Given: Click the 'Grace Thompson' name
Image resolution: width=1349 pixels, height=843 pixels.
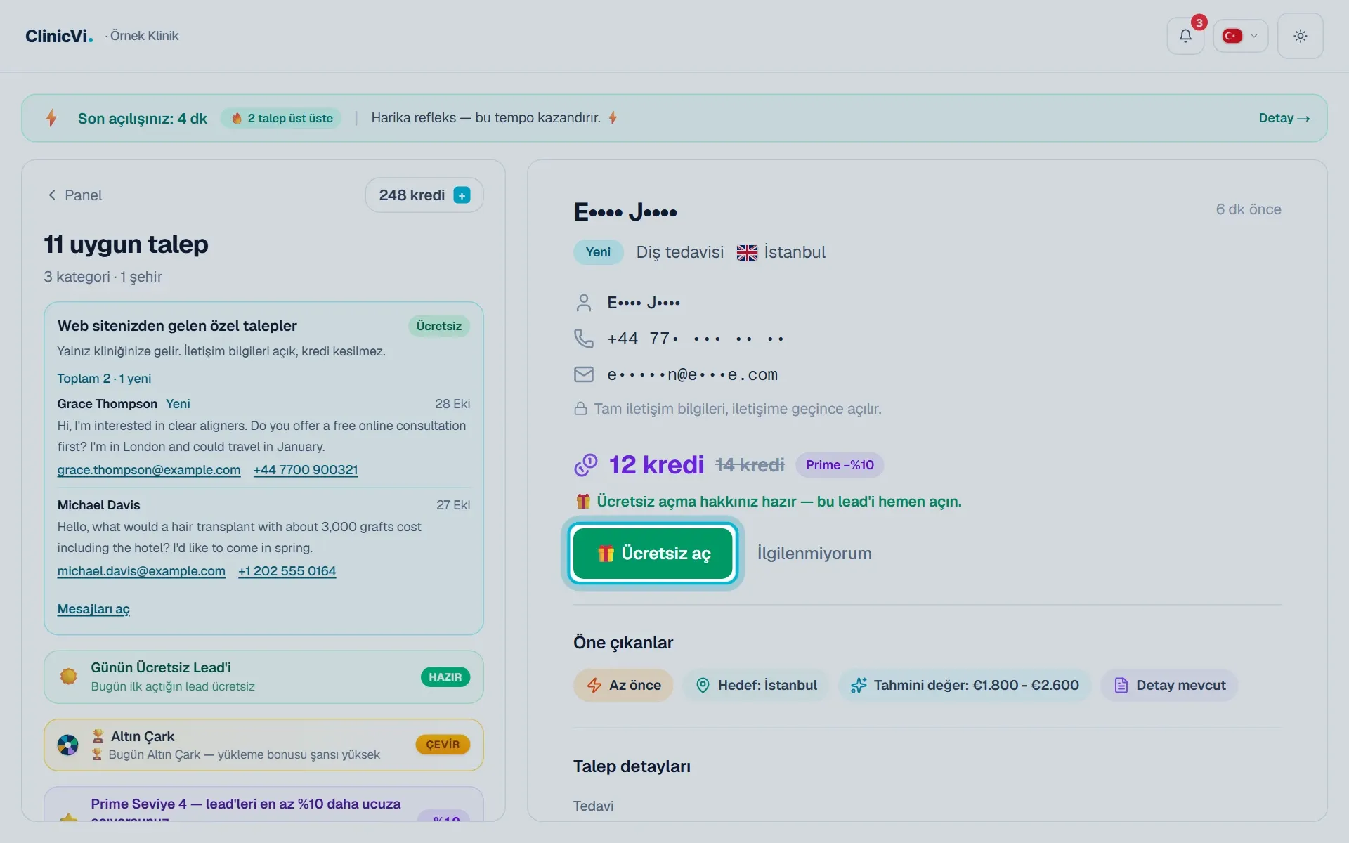Looking at the screenshot, I should click(107, 404).
